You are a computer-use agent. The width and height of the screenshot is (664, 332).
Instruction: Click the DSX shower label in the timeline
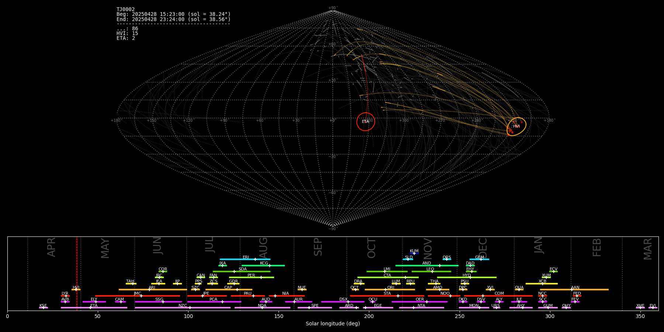pos(343,299)
